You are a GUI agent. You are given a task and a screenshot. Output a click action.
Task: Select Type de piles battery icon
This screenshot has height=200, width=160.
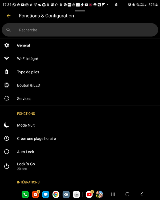7,72
